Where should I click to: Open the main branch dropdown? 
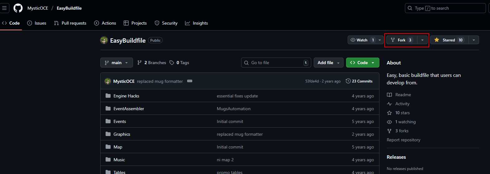pyautogui.click(x=117, y=63)
